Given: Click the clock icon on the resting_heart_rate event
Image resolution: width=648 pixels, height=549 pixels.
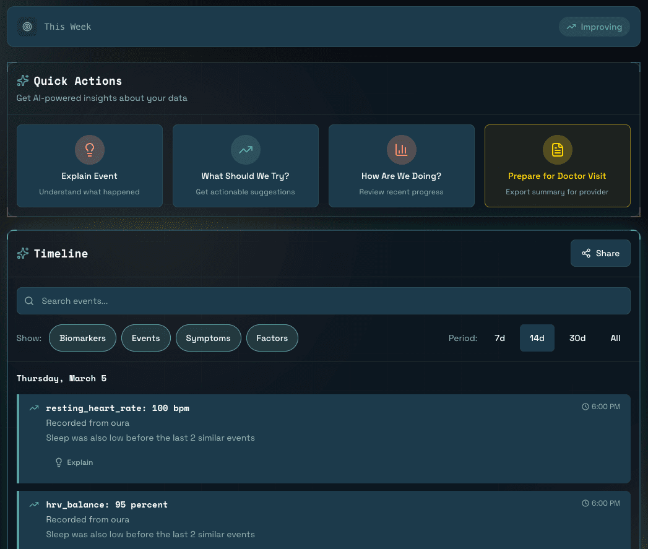Looking at the screenshot, I should click(x=585, y=407).
